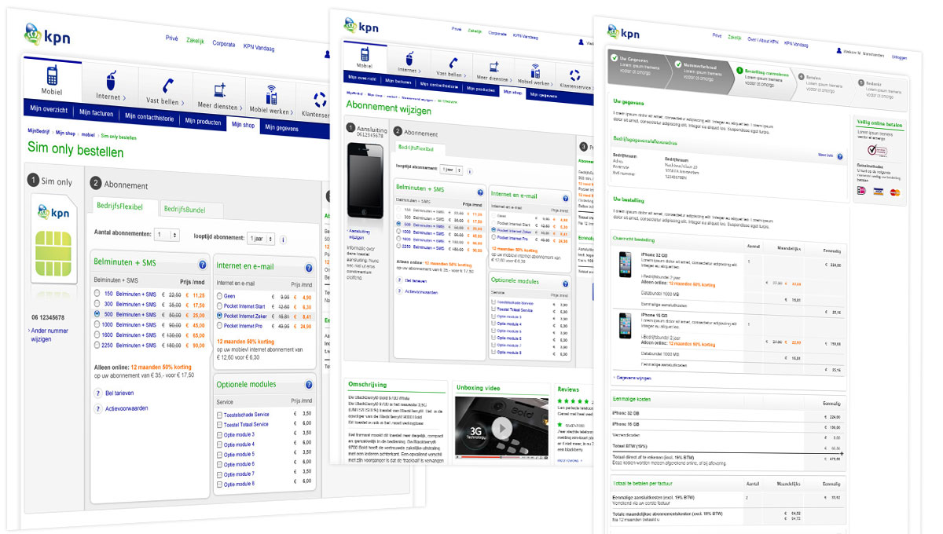Click the info icon next to looptijd abonnement, left window

pyautogui.click(x=282, y=240)
